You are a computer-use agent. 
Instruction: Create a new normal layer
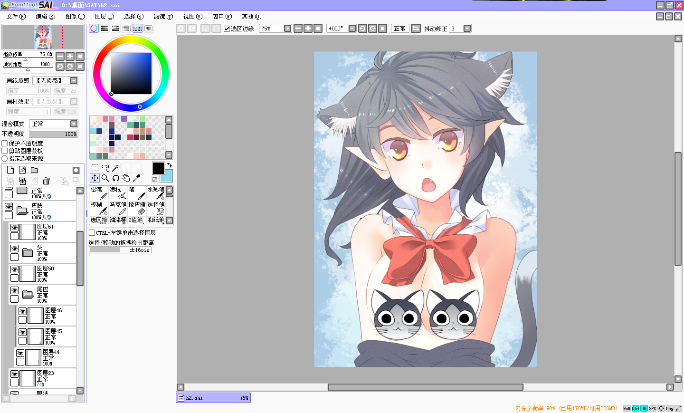(x=10, y=170)
